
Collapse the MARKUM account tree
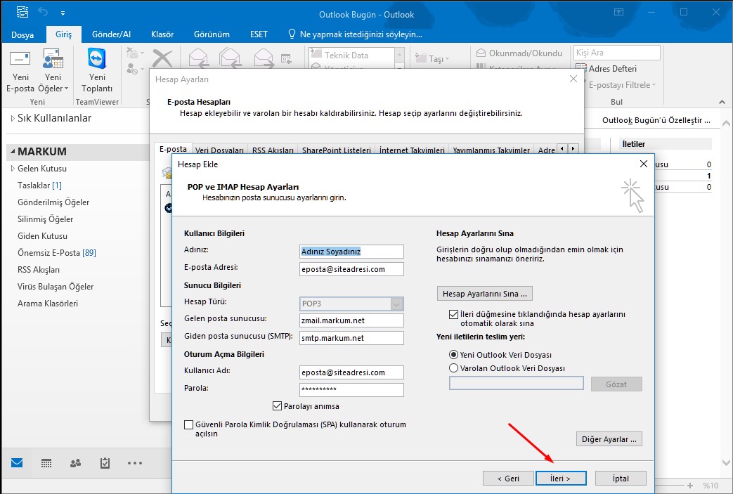tap(13, 151)
